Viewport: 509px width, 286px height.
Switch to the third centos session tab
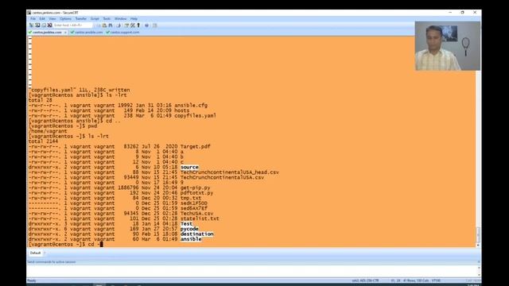pos(122,33)
